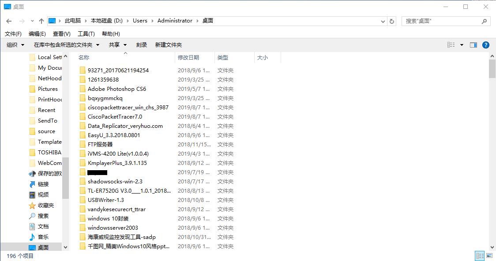Navigate to Users via the breadcrumb link
This screenshot has height=261, width=496.
[140, 20]
